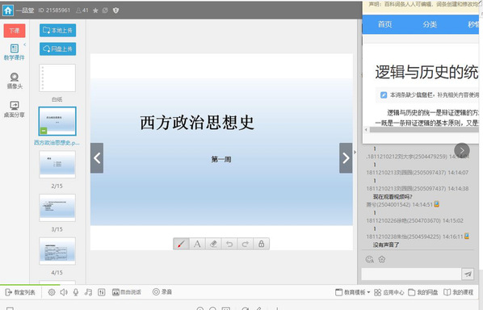483x310 pixels.
Task: Open the participants count showing 41
Action: pyautogui.click(x=82, y=10)
